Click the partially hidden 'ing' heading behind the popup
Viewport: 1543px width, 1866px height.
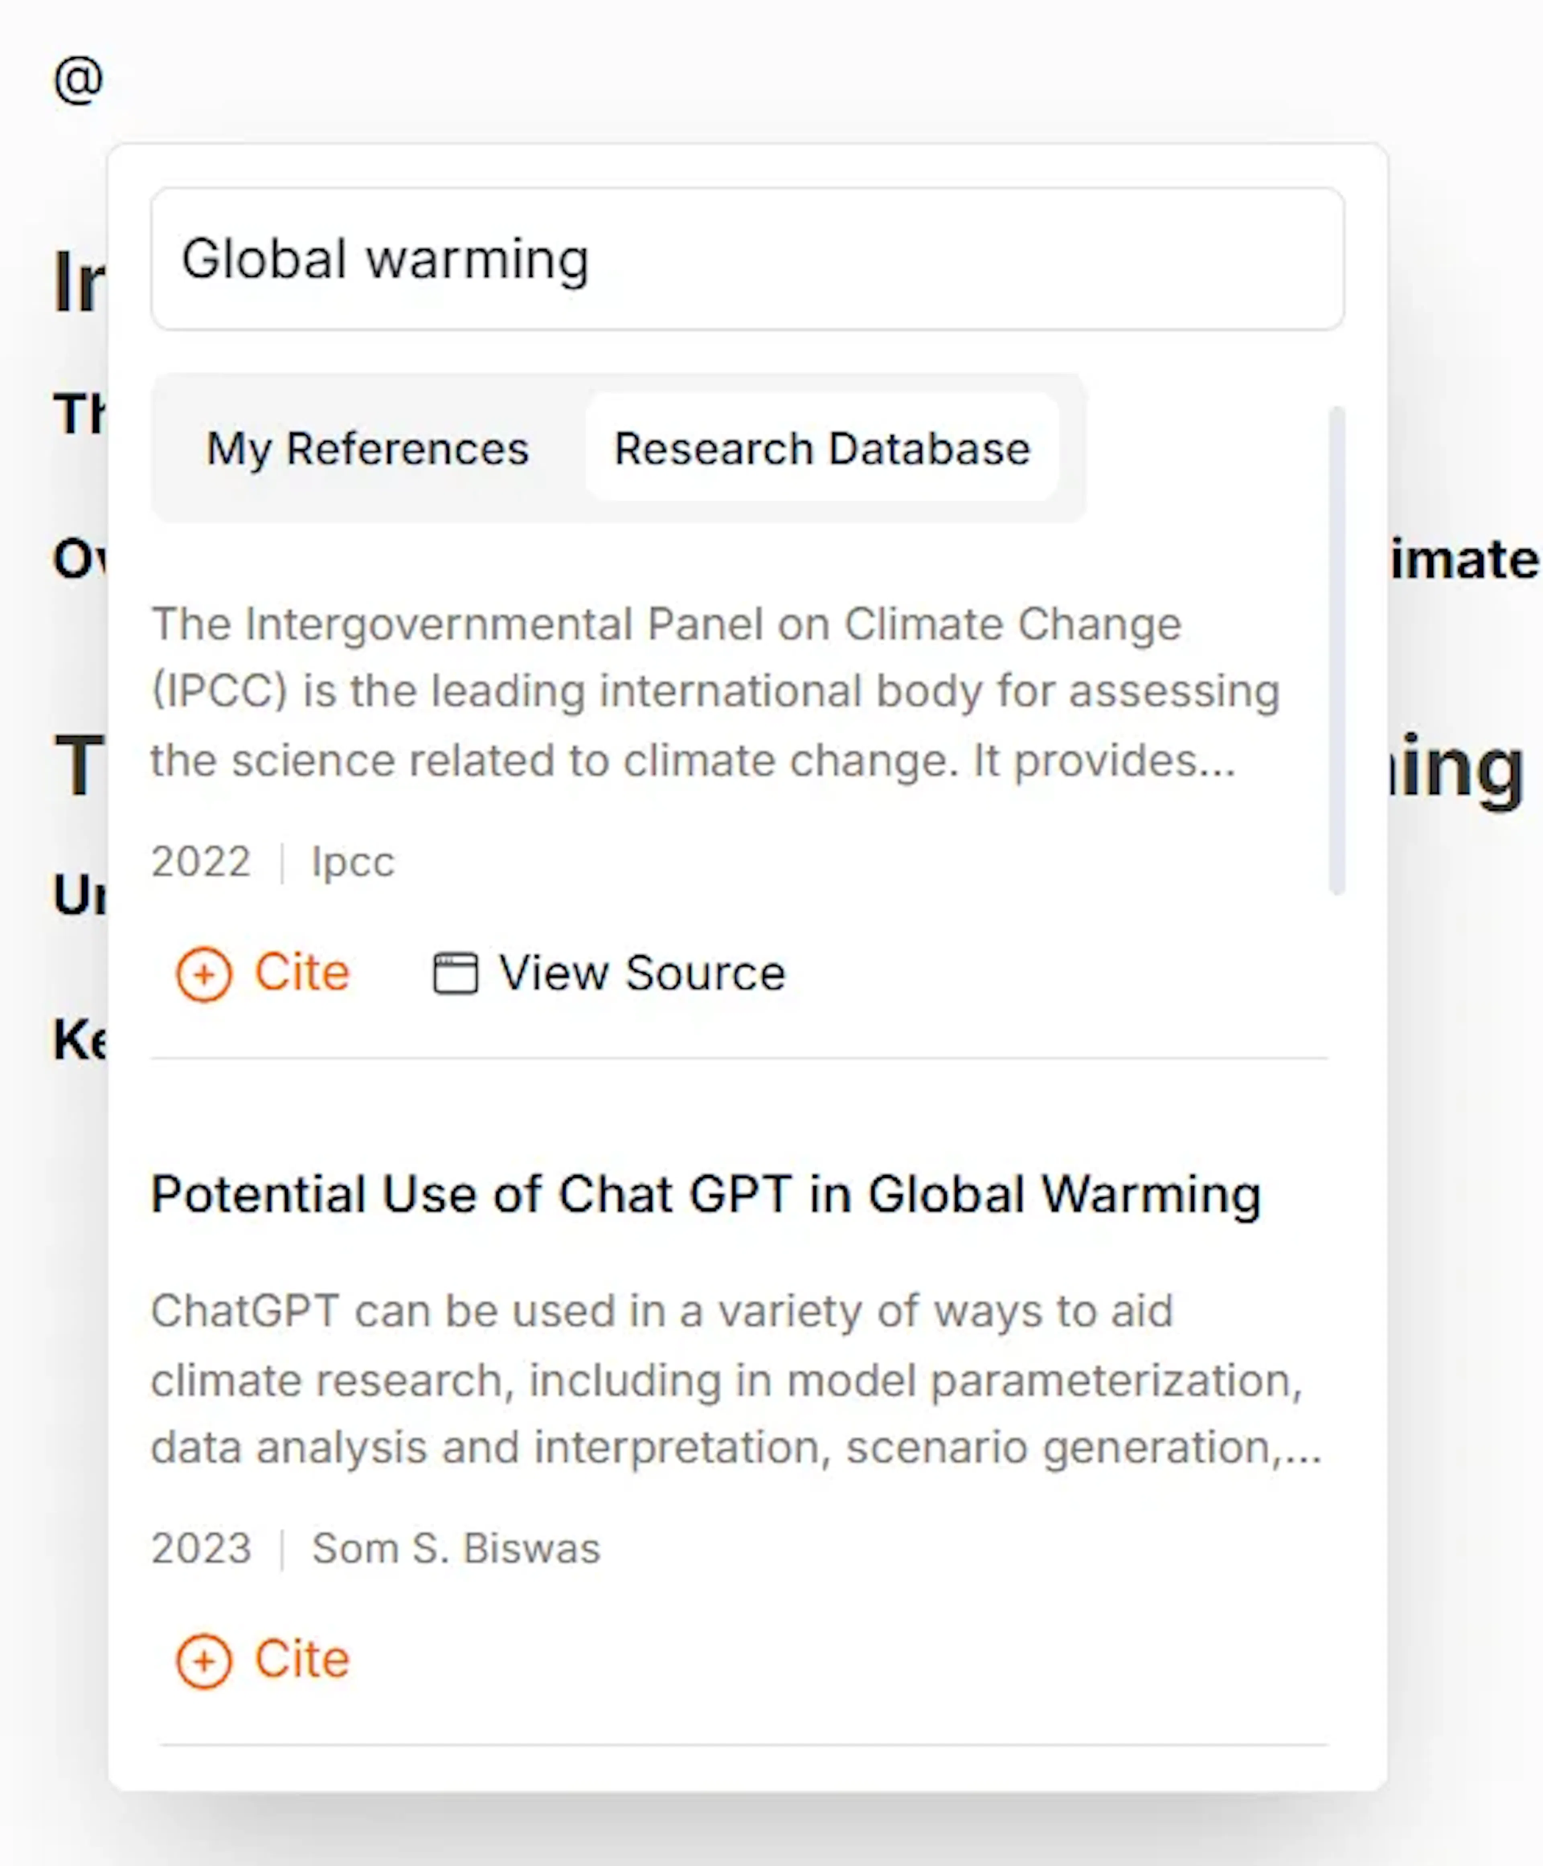(1457, 768)
